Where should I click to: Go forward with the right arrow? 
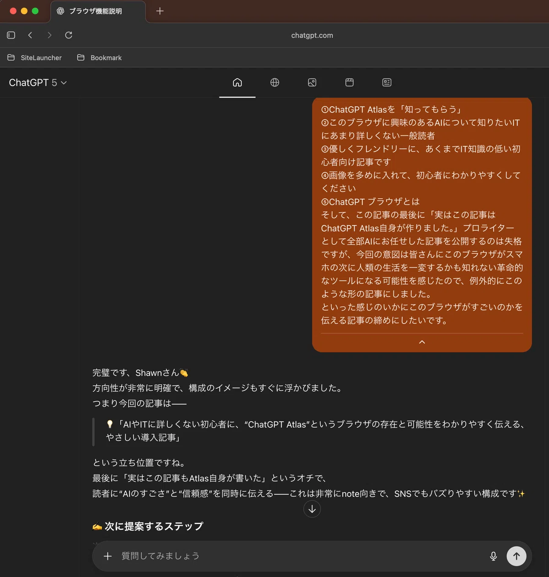click(x=49, y=35)
